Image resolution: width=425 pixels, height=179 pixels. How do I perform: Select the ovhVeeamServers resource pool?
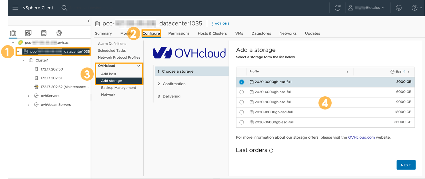tap(56, 105)
